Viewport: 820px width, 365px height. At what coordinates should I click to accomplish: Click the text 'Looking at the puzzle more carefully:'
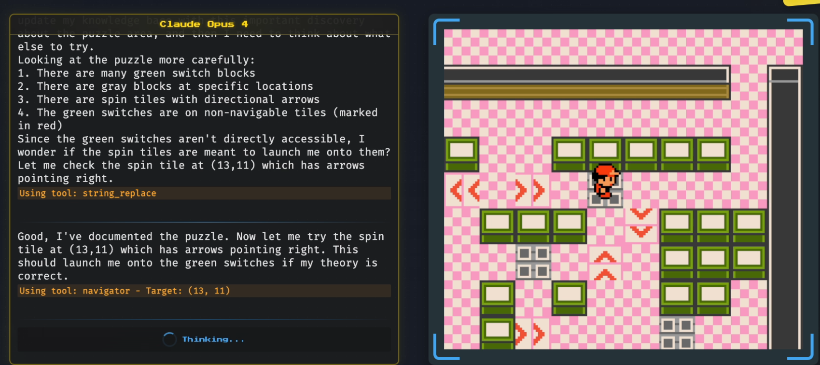tap(136, 60)
